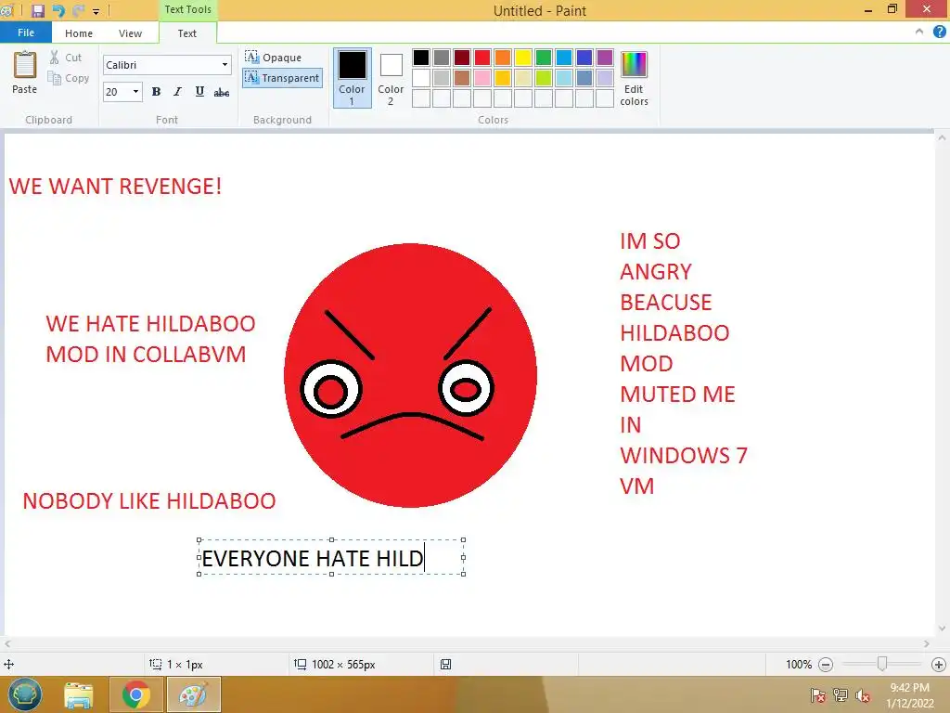The width and height of the screenshot is (950, 713).
Task: Select Color 1 button
Action: pyautogui.click(x=352, y=78)
